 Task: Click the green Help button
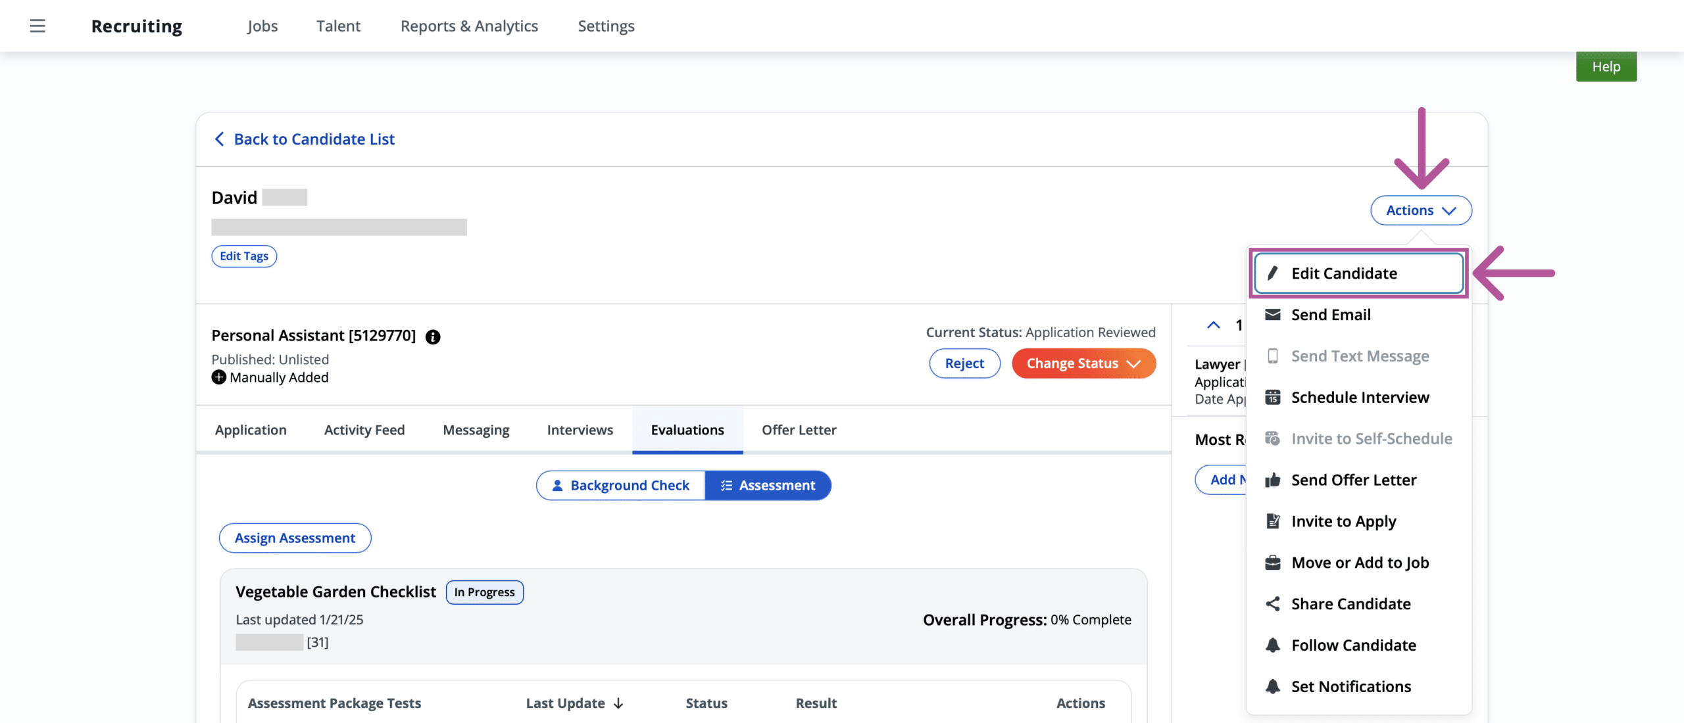coord(1606,66)
